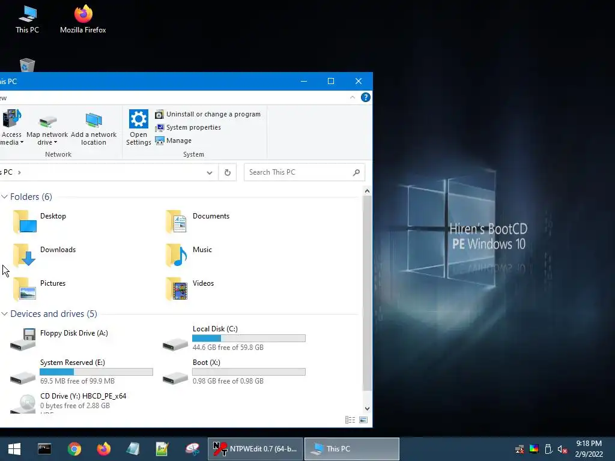Open the red and white taskbar utility icon

pos(192,449)
